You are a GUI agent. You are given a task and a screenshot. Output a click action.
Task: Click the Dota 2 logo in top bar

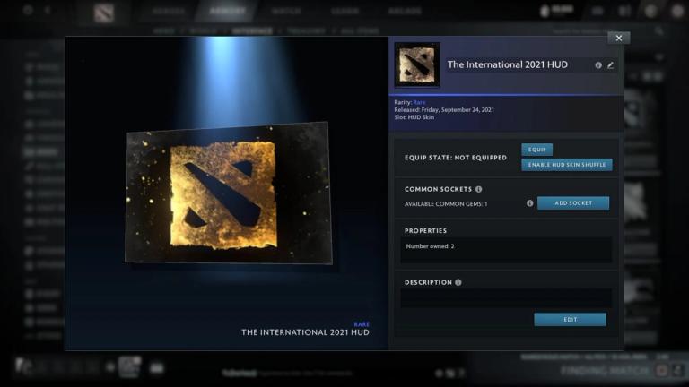click(104, 13)
